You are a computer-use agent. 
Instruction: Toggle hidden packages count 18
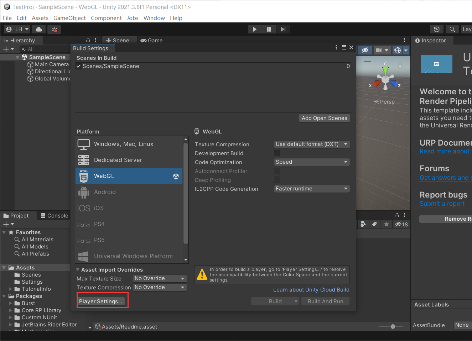pos(401,224)
